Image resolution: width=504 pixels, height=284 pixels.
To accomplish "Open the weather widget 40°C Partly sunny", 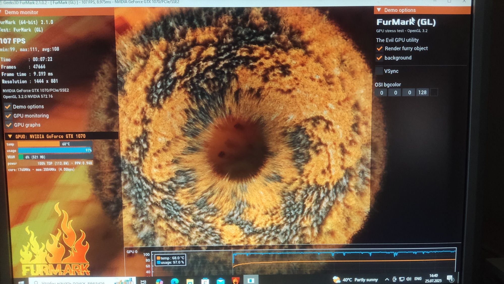I will 355,279.
